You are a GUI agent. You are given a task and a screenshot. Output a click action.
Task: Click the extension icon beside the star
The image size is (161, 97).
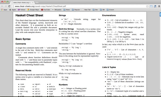coord(151,6)
